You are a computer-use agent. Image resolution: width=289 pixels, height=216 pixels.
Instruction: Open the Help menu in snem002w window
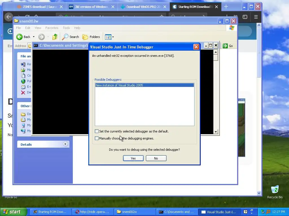[x=77, y=28]
